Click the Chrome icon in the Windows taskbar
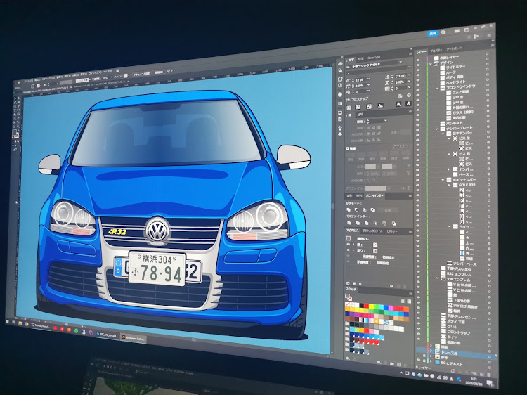The height and width of the screenshot is (395, 527). click(26, 324)
